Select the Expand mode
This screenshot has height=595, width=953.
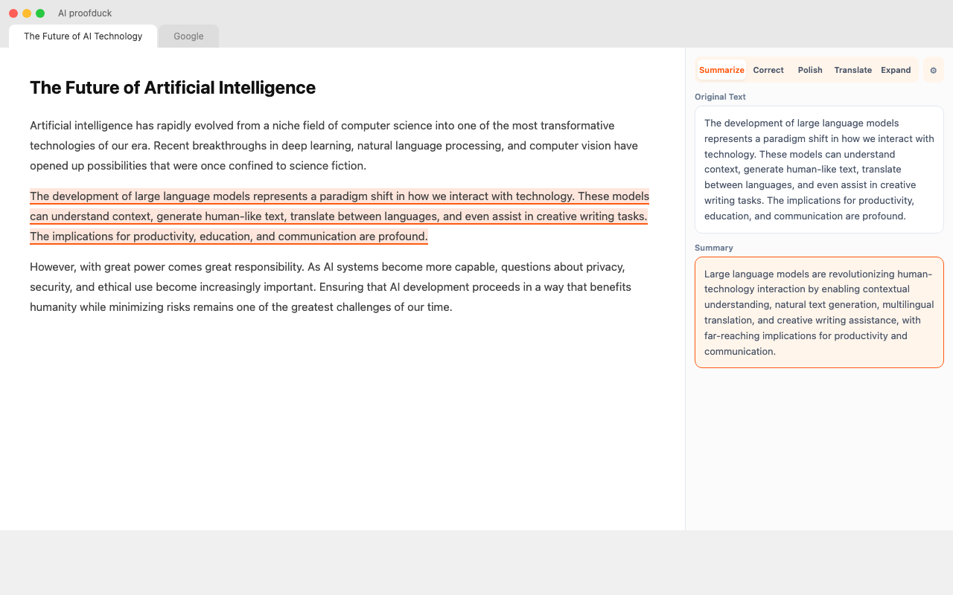coord(896,70)
